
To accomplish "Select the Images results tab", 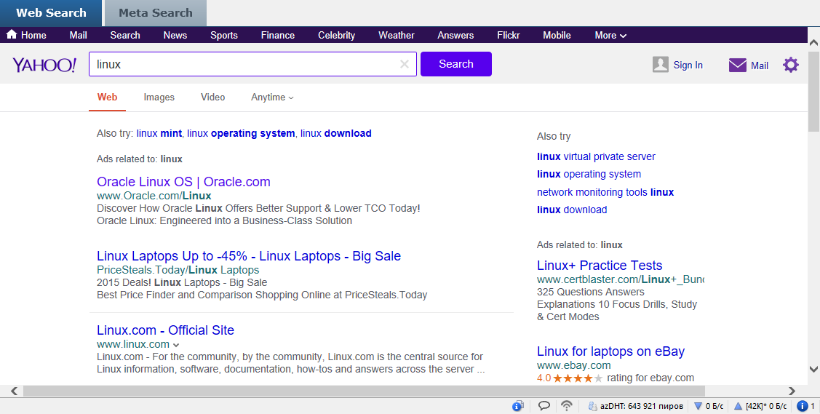I will tap(159, 97).
